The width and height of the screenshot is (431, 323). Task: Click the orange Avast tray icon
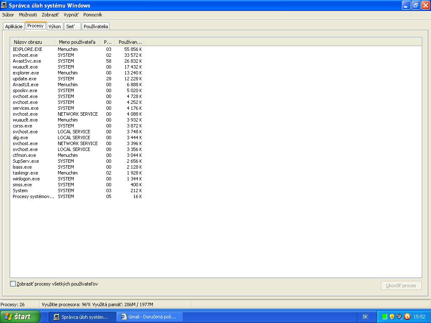407,317
